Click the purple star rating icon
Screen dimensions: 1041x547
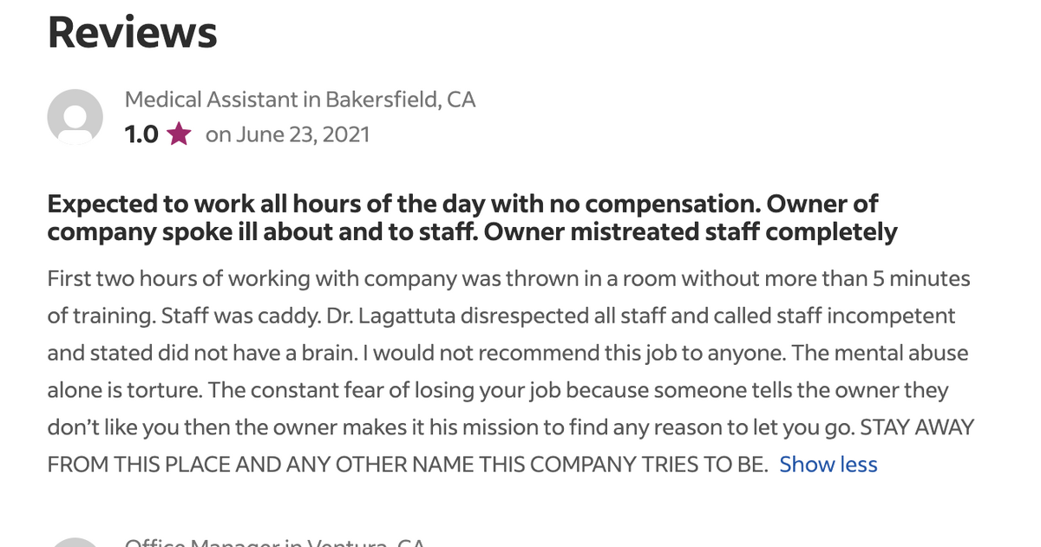coord(179,134)
